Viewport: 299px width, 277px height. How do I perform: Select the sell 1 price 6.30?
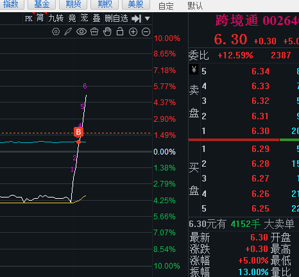pyautogui.click(x=260, y=131)
